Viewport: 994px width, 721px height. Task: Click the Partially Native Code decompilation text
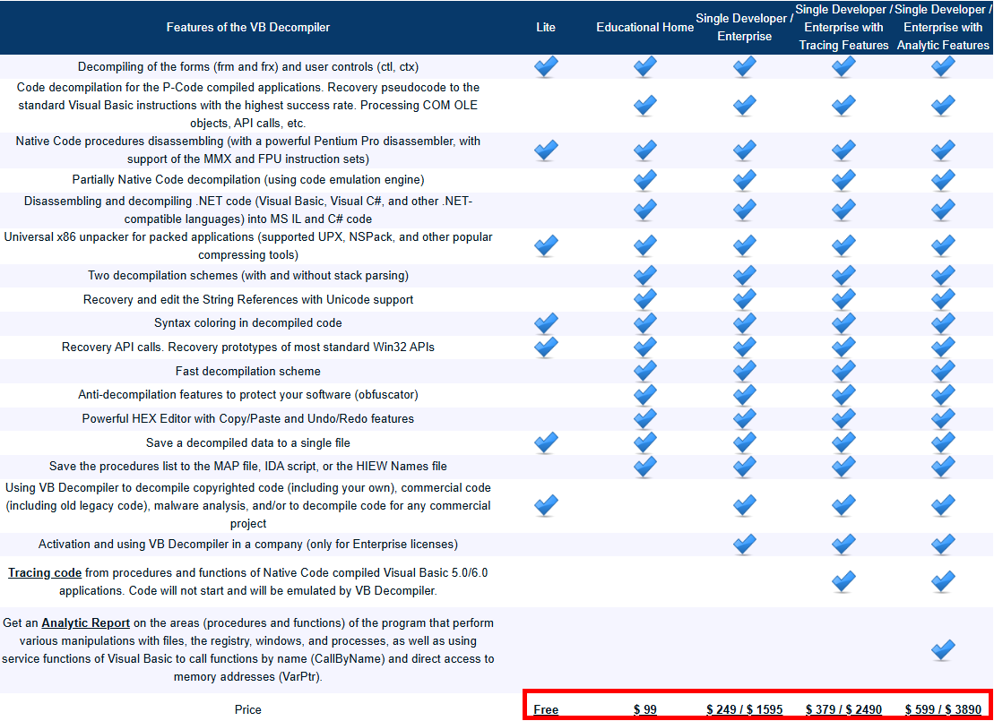248,180
